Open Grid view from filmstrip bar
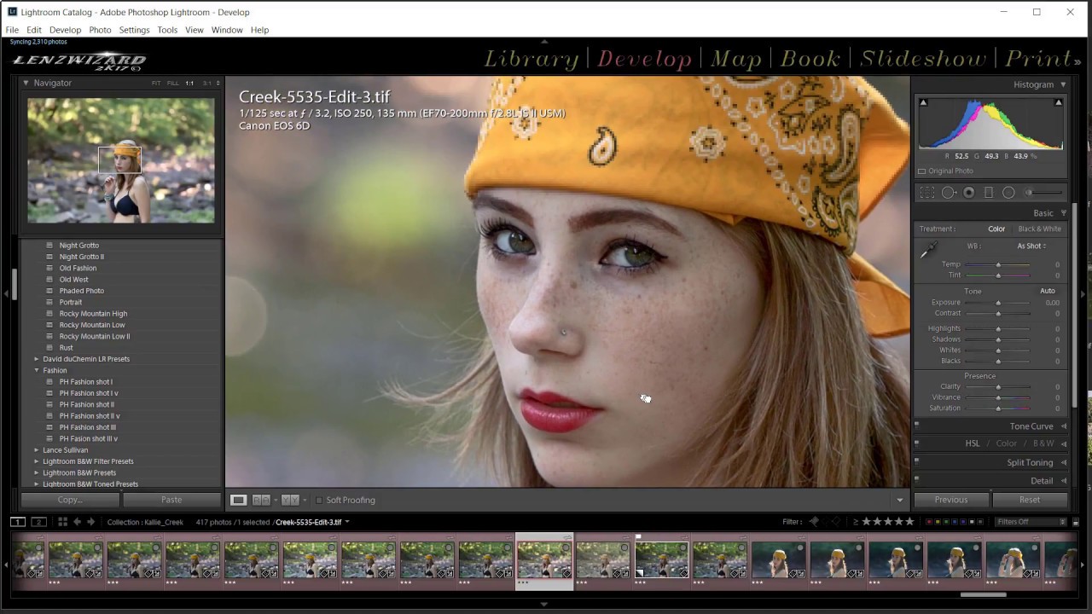This screenshot has width=1092, height=614. point(62,522)
